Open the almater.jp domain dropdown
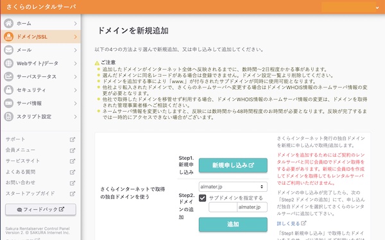This screenshot has width=385, height=240. pos(233,187)
